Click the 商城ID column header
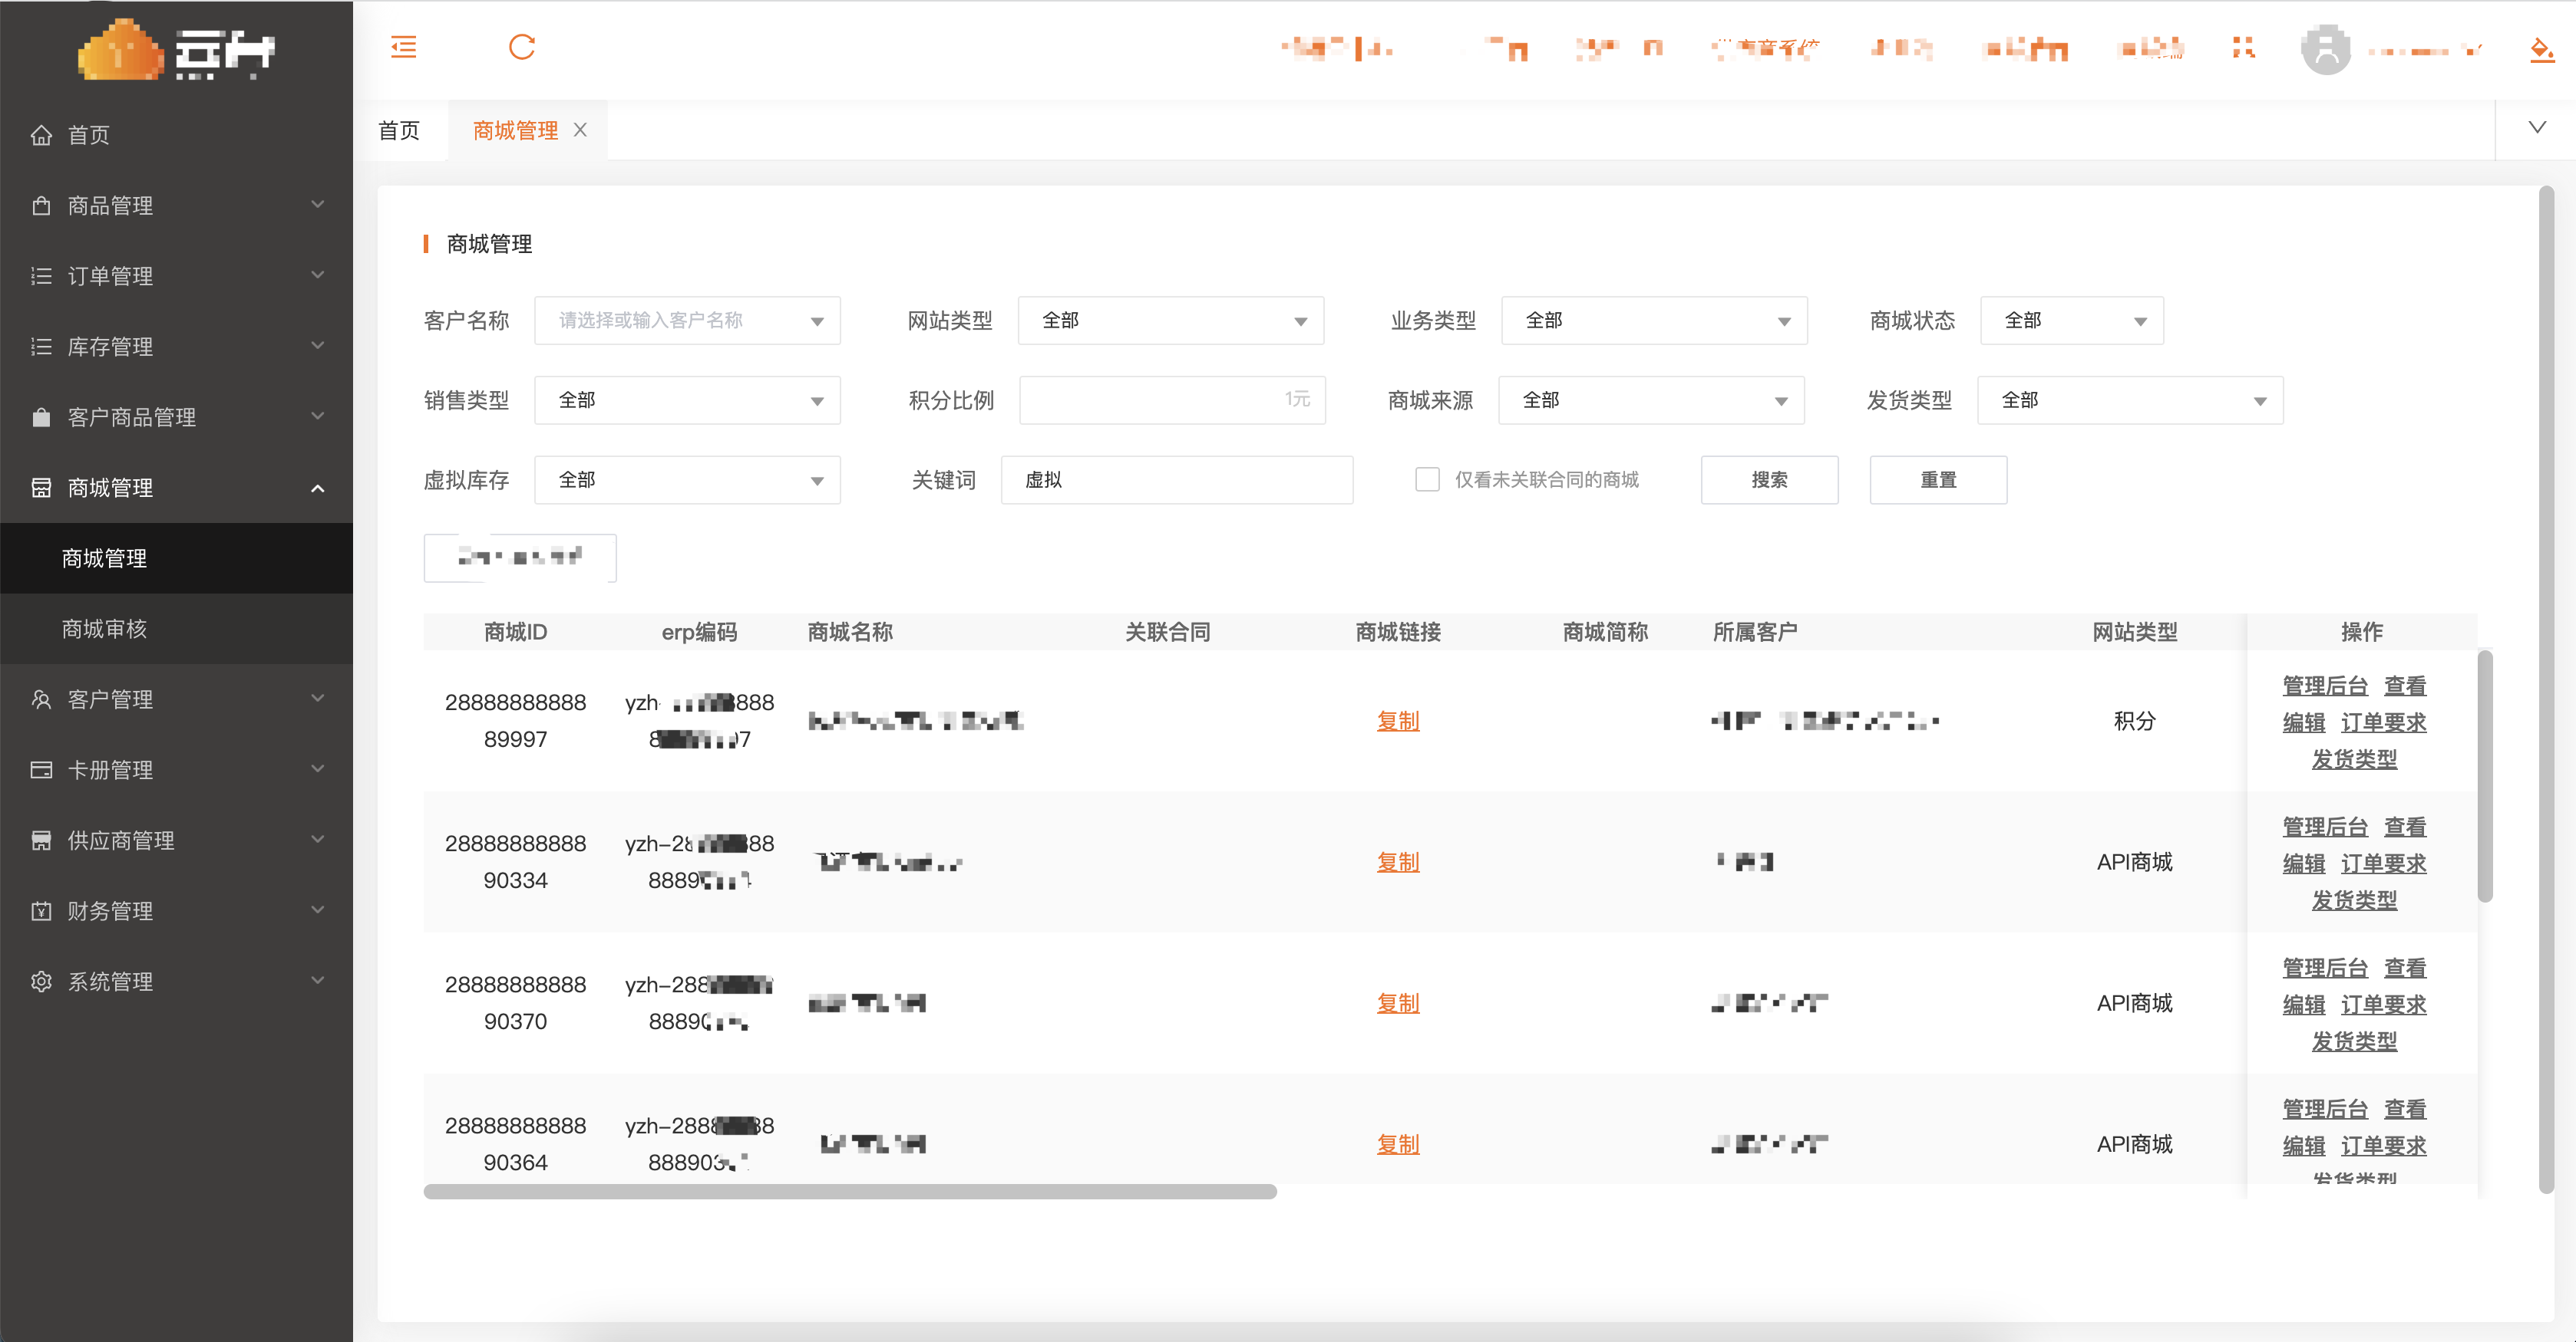Viewport: 2576px width, 1342px height. pos(515,632)
